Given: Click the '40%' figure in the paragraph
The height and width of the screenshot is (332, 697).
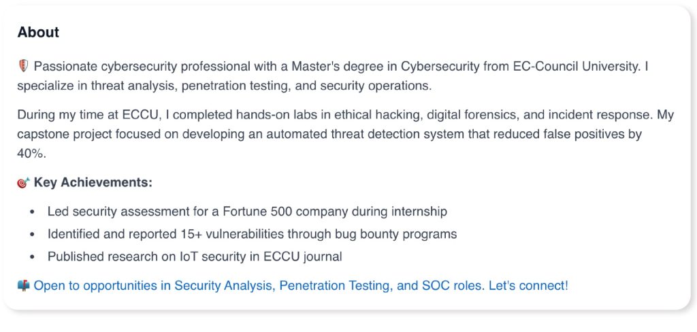Looking at the screenshot, I should (30, 154).
